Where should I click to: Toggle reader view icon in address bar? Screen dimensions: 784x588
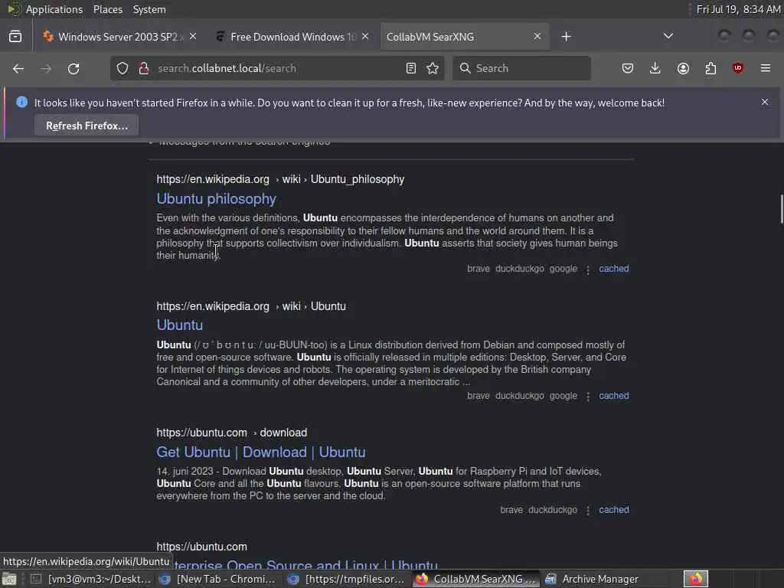pos(411,68)
